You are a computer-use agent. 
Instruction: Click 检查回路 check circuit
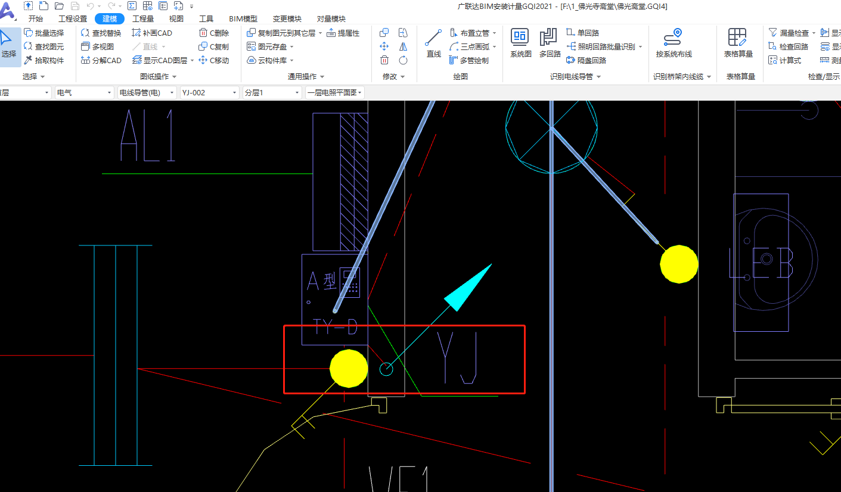pos(788,46)
